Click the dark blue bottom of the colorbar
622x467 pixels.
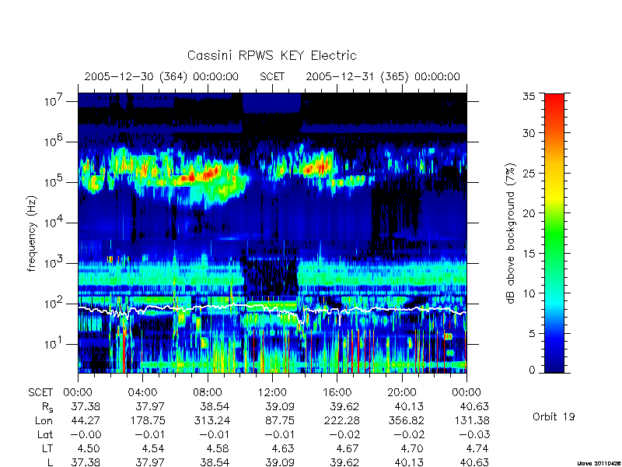coord(554,365)
